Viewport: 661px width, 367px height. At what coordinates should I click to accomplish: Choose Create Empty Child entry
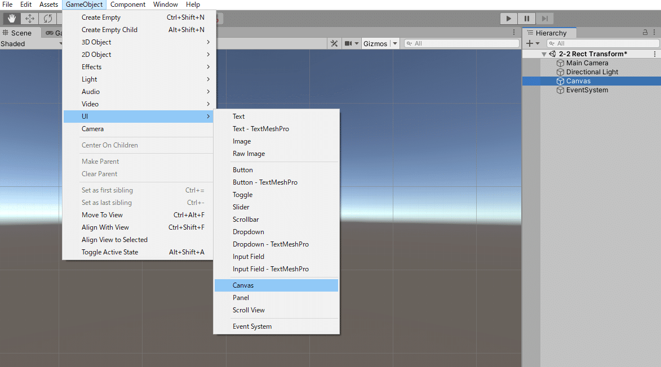click(138, 30)
